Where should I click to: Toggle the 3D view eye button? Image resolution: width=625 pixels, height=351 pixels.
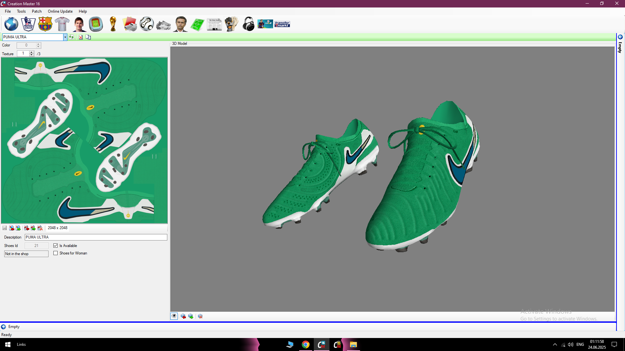tap(174, 316)
